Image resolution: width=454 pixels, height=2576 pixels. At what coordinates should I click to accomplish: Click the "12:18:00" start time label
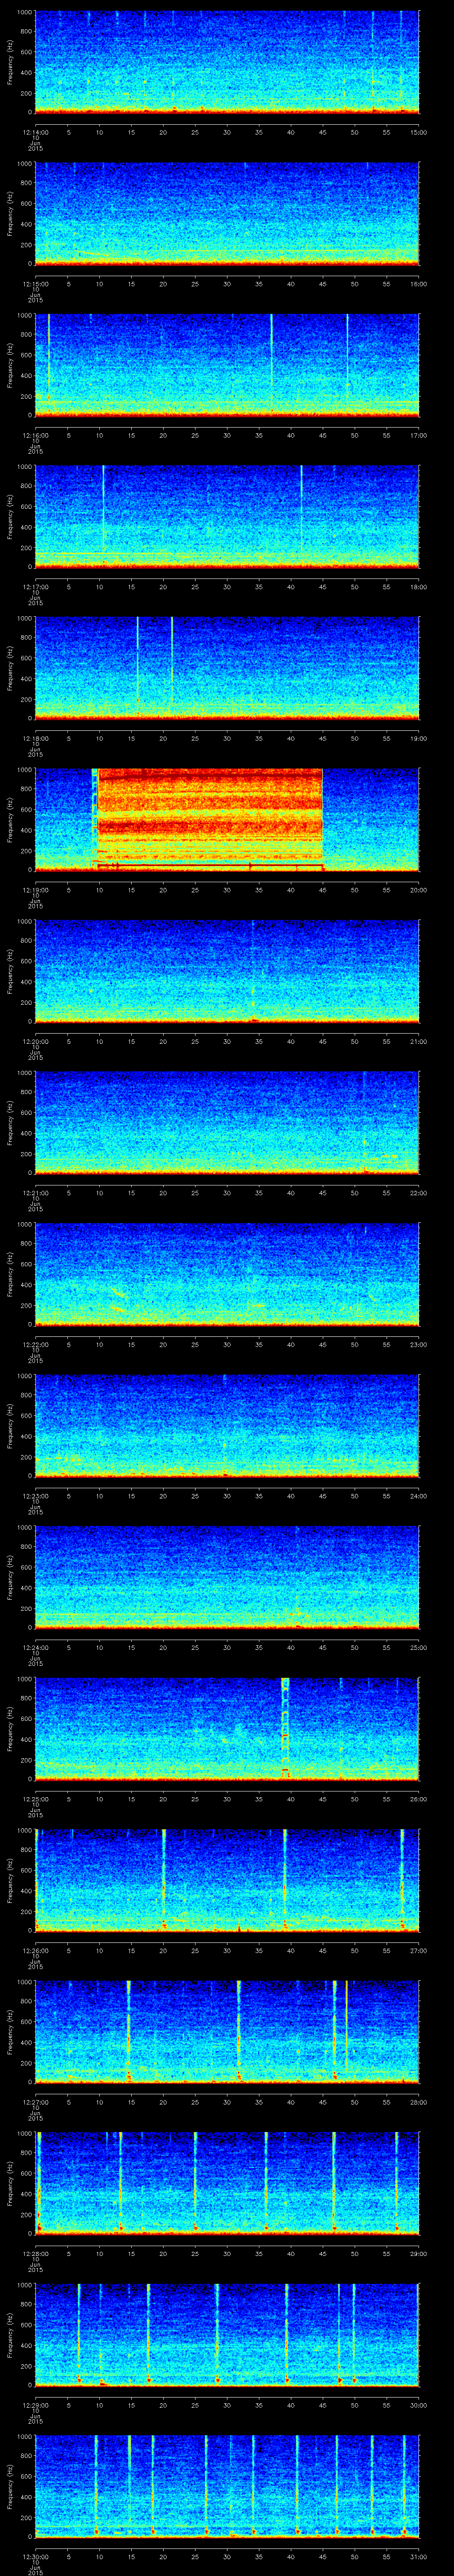(35, 738)
